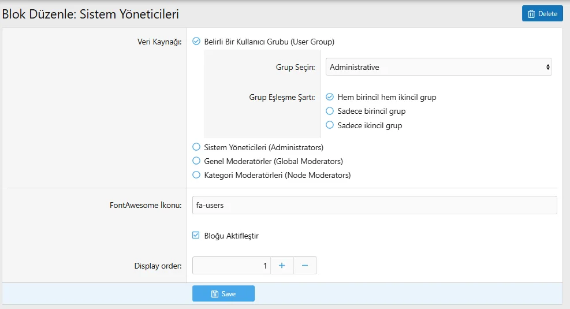
Task: Choose Hem birincil hem ikincil grup
Action: [x=330, y=97]
